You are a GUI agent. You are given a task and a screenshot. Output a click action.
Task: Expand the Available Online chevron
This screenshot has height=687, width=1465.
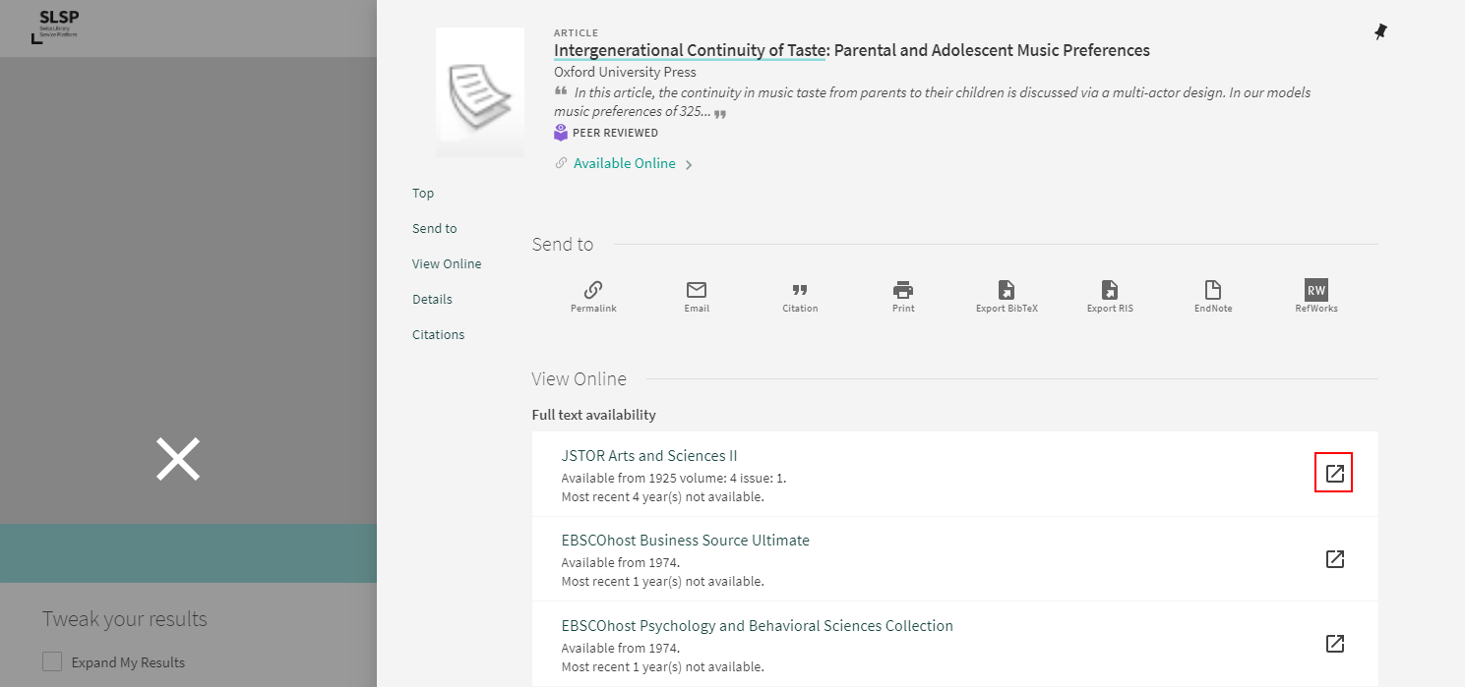pos(689,165)
